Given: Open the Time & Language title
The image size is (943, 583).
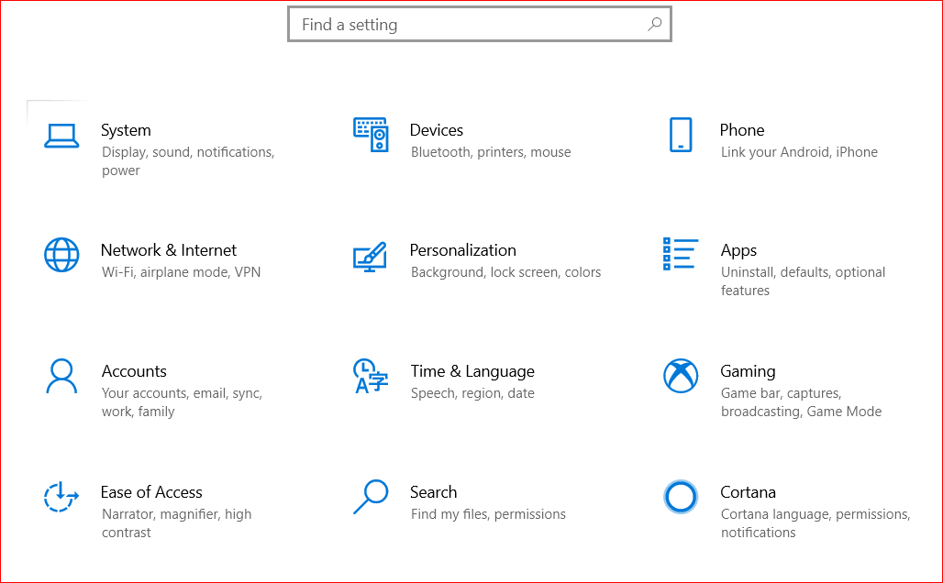Looking at the screenshot, I should (472, 371).
